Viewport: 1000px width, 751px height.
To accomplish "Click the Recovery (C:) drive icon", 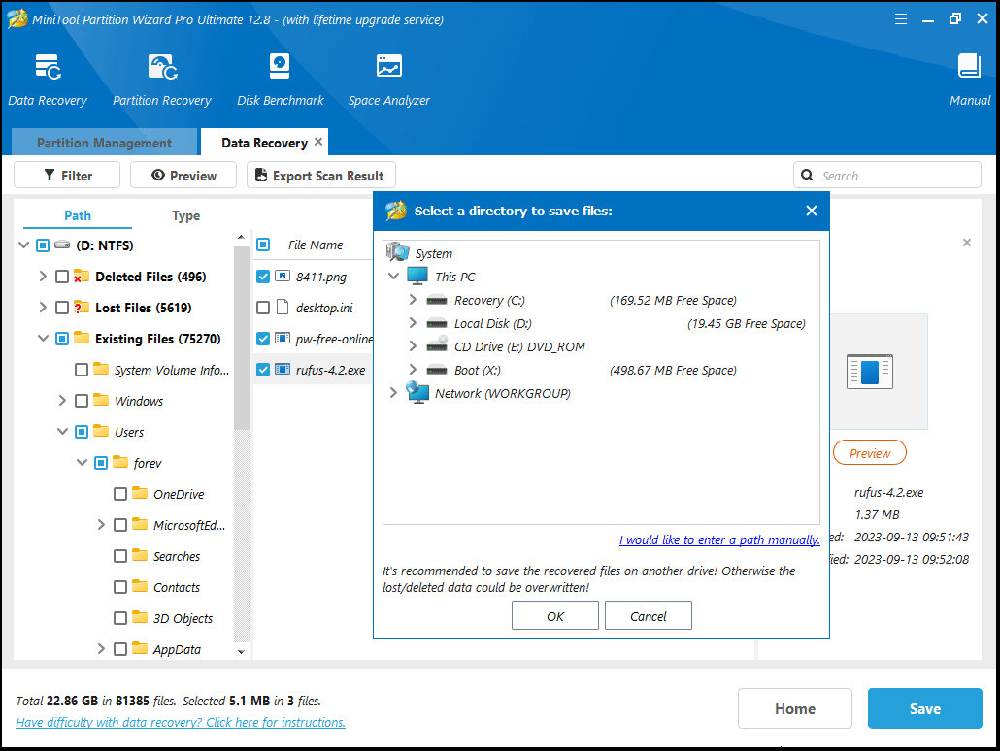I will (x=437, y=300).
